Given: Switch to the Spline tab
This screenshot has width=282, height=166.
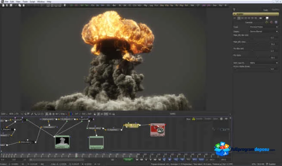Looking at the screenshot, I should tap(215, 119).
